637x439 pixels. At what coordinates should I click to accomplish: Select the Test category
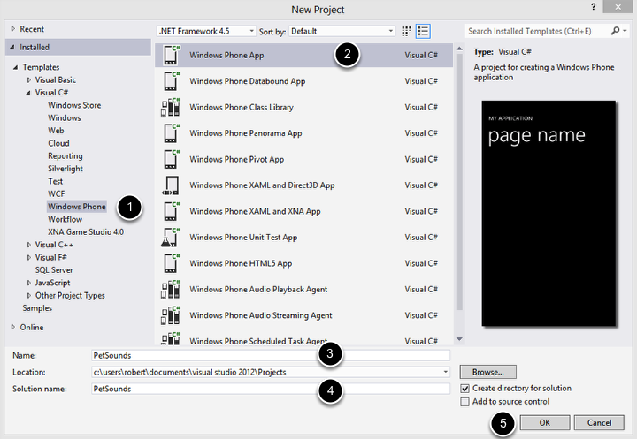click(55, 181)
